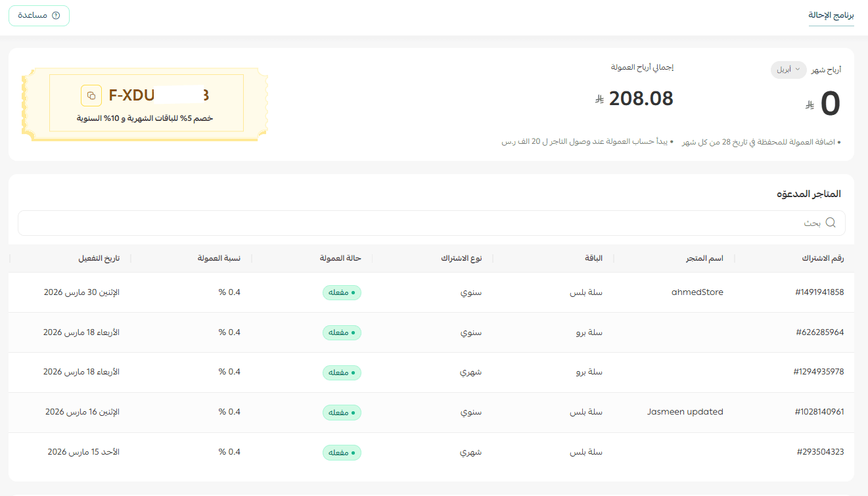Click the search magnifier icon
868x496 pixels.
[831, 223]
